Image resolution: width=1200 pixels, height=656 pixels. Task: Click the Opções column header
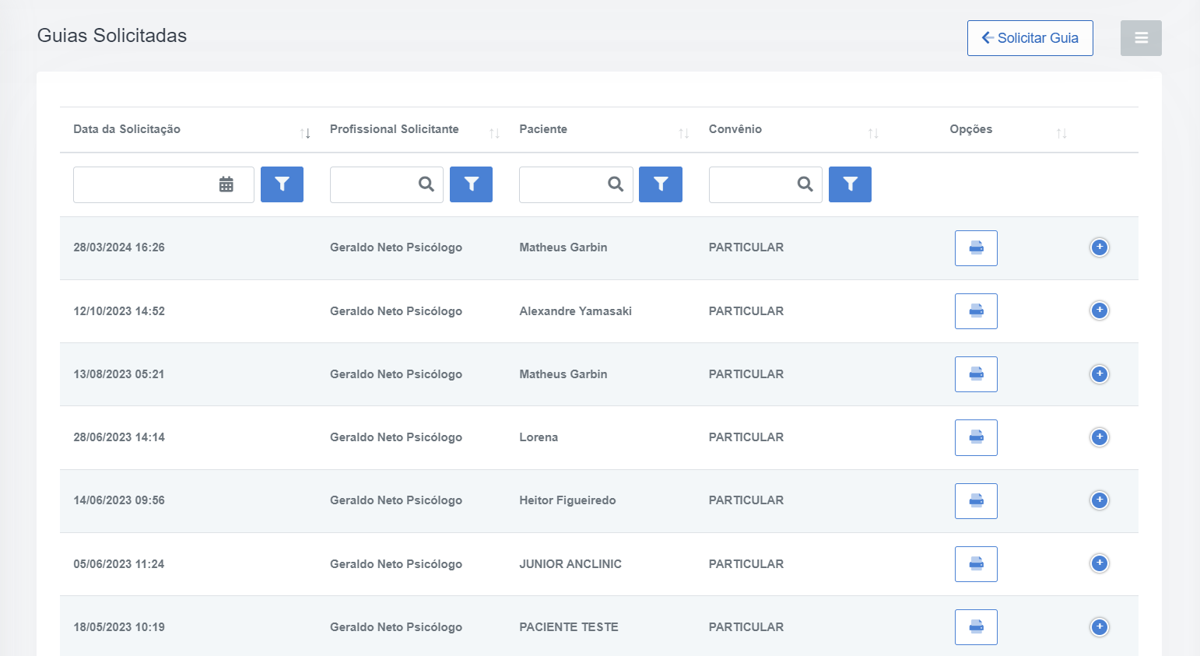pyautogui.click(x=971, y=129)
